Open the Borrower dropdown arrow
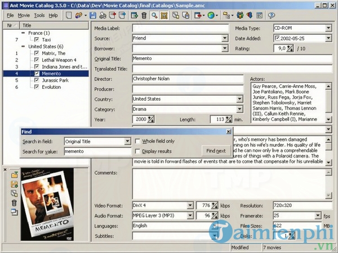Image resolution: width=338 pixels, height=253 pixels. pos(225,48)
